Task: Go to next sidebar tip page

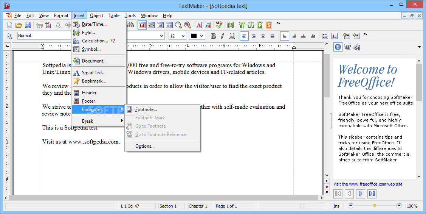Action: point(361,194)
